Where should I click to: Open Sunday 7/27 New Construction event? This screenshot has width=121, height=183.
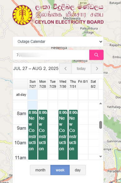pos(33,134)
